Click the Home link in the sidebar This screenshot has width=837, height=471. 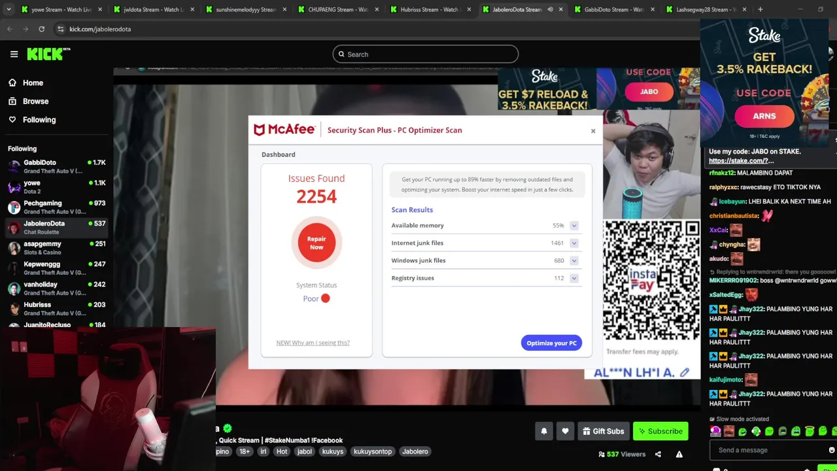coord(33,83)
